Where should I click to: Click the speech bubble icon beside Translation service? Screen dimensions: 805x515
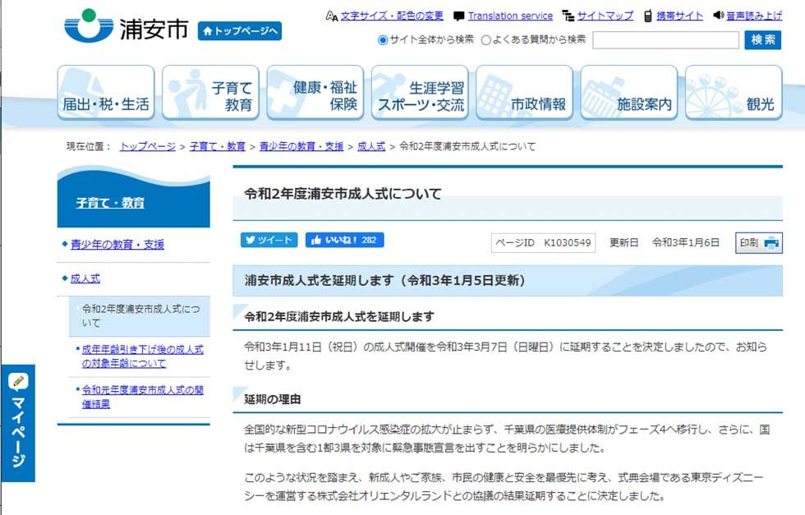pos(459,16)
